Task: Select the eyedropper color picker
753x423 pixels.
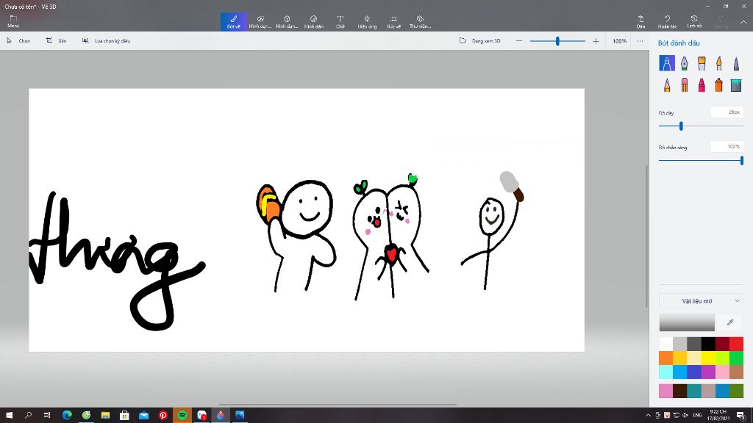Action: [730, 322]
